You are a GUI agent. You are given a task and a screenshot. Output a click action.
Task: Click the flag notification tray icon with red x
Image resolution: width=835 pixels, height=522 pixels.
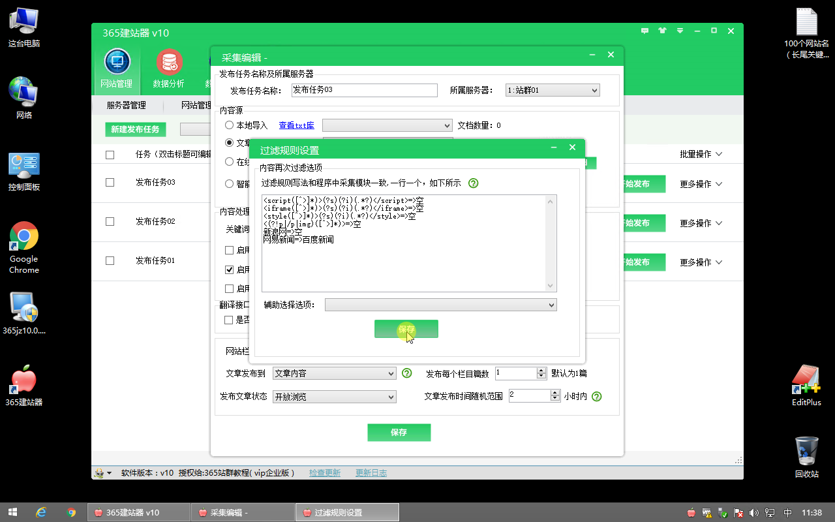[738, 512]
